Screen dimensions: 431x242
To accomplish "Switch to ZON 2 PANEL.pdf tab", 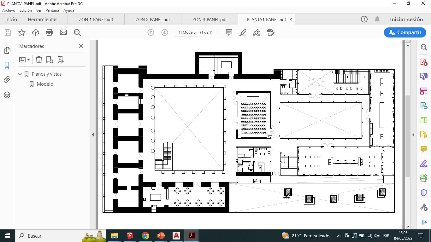I will point(153,19).
